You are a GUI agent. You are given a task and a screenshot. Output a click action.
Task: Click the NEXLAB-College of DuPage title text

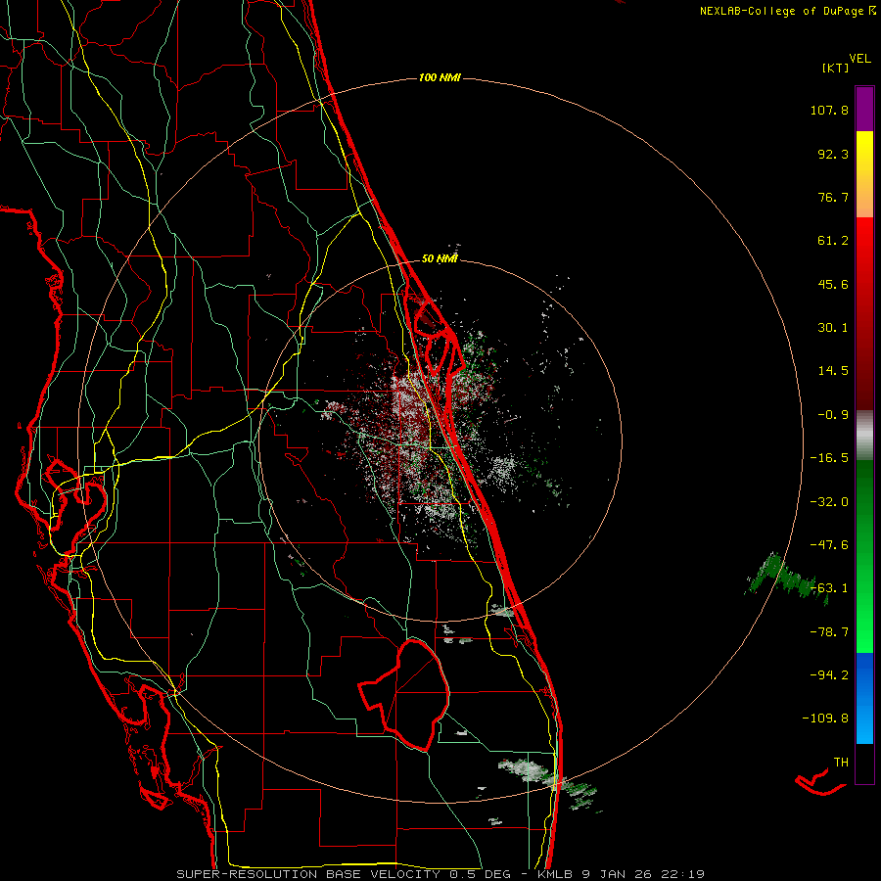click(x=782, y=11)
